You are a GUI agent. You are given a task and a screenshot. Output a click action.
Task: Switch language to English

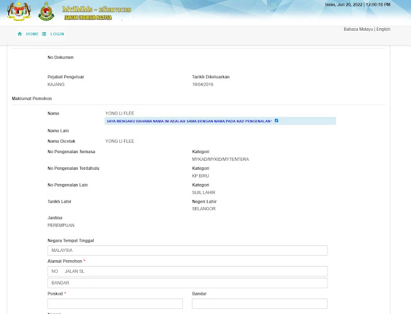click(383, 29)
